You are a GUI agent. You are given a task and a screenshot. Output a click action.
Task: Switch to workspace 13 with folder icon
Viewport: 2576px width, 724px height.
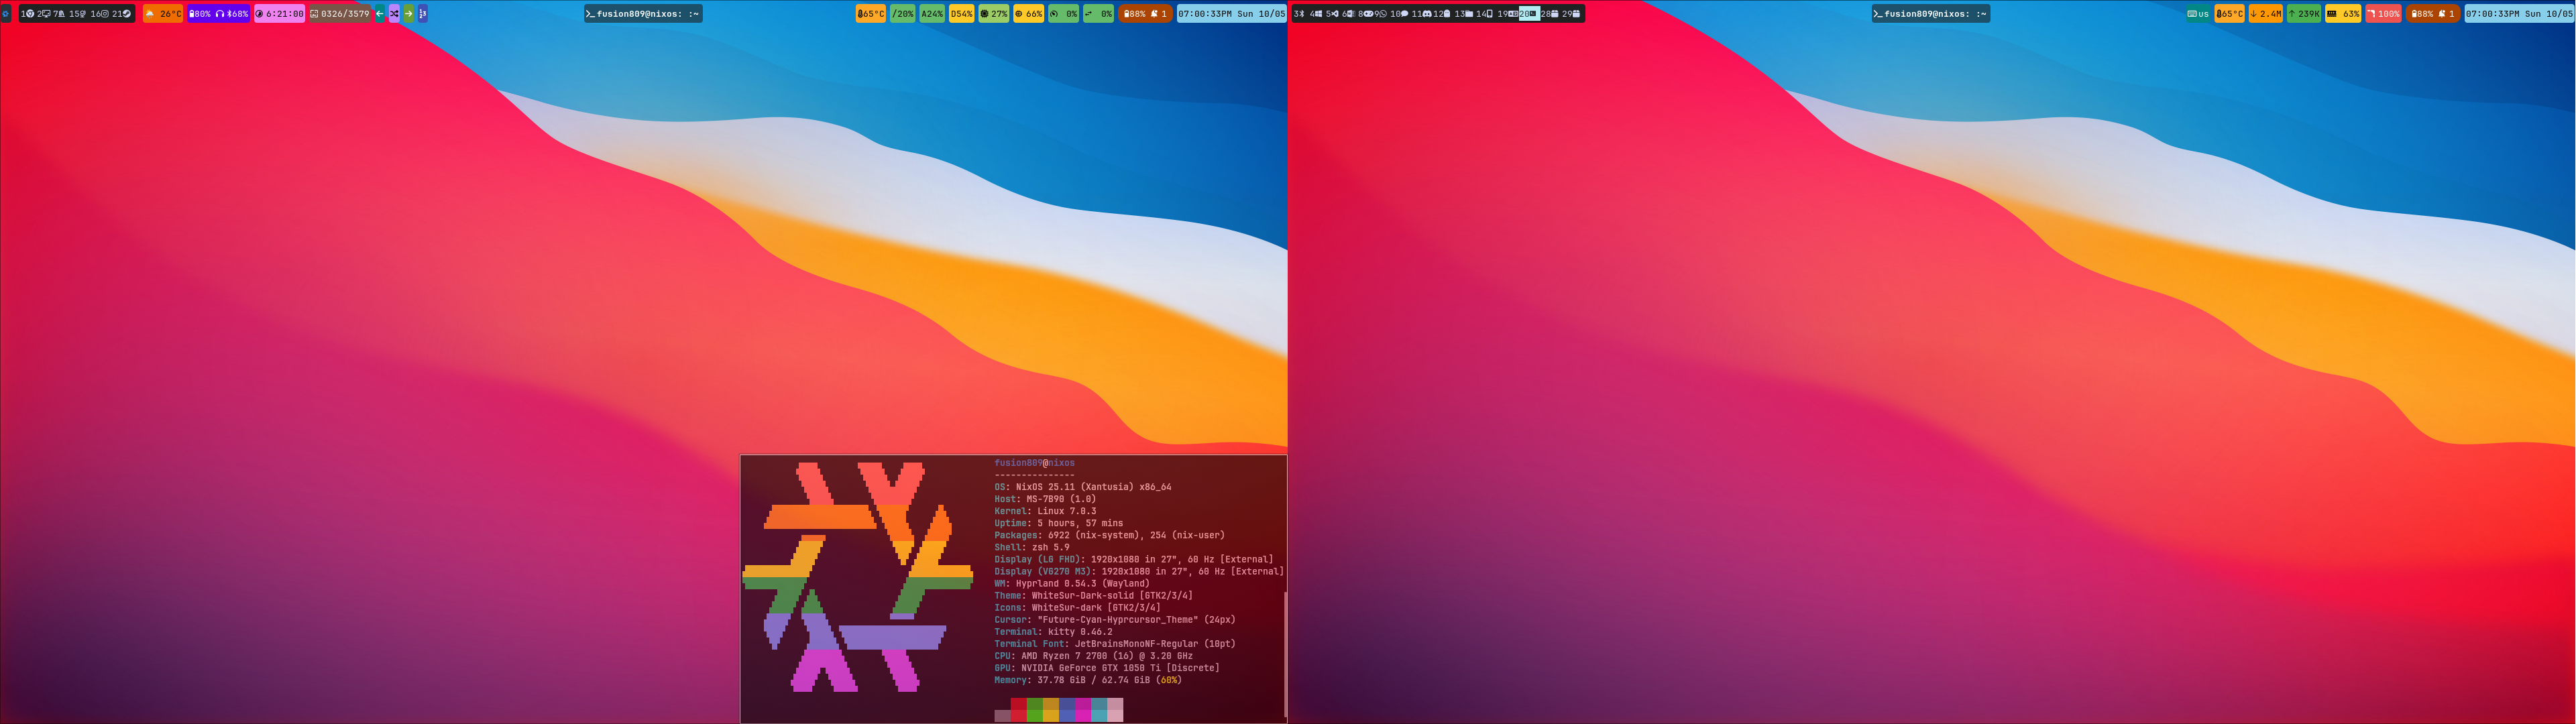[x=1464, y=14]
